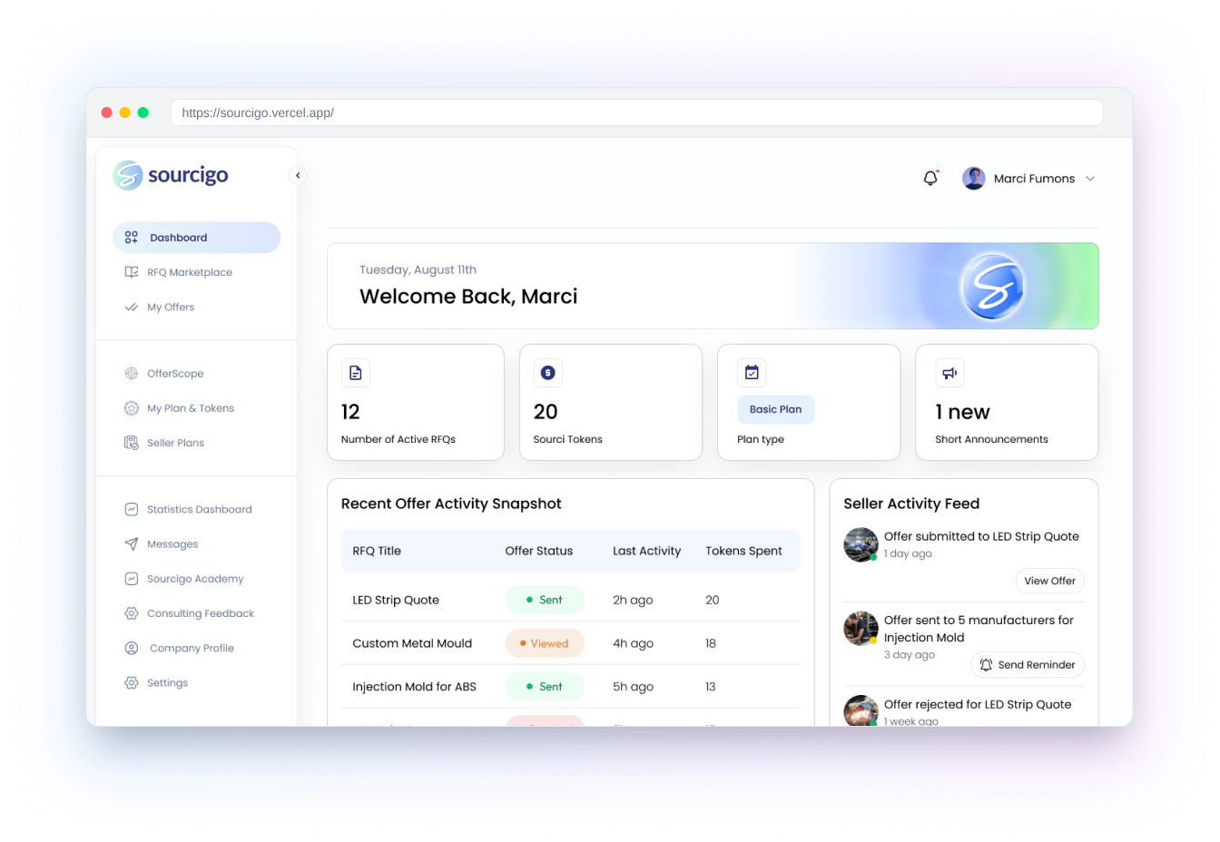Screen dimensions: 1220x842
Task: Click the browser address bar
Action: [x=635, y=113]
